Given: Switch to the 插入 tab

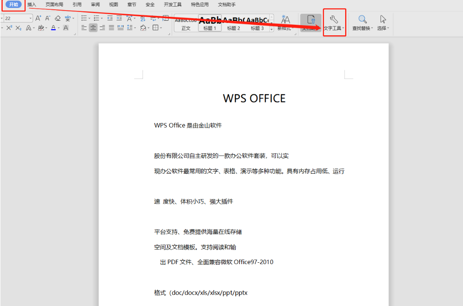Looking at the screenshot, I should point(32,4).
